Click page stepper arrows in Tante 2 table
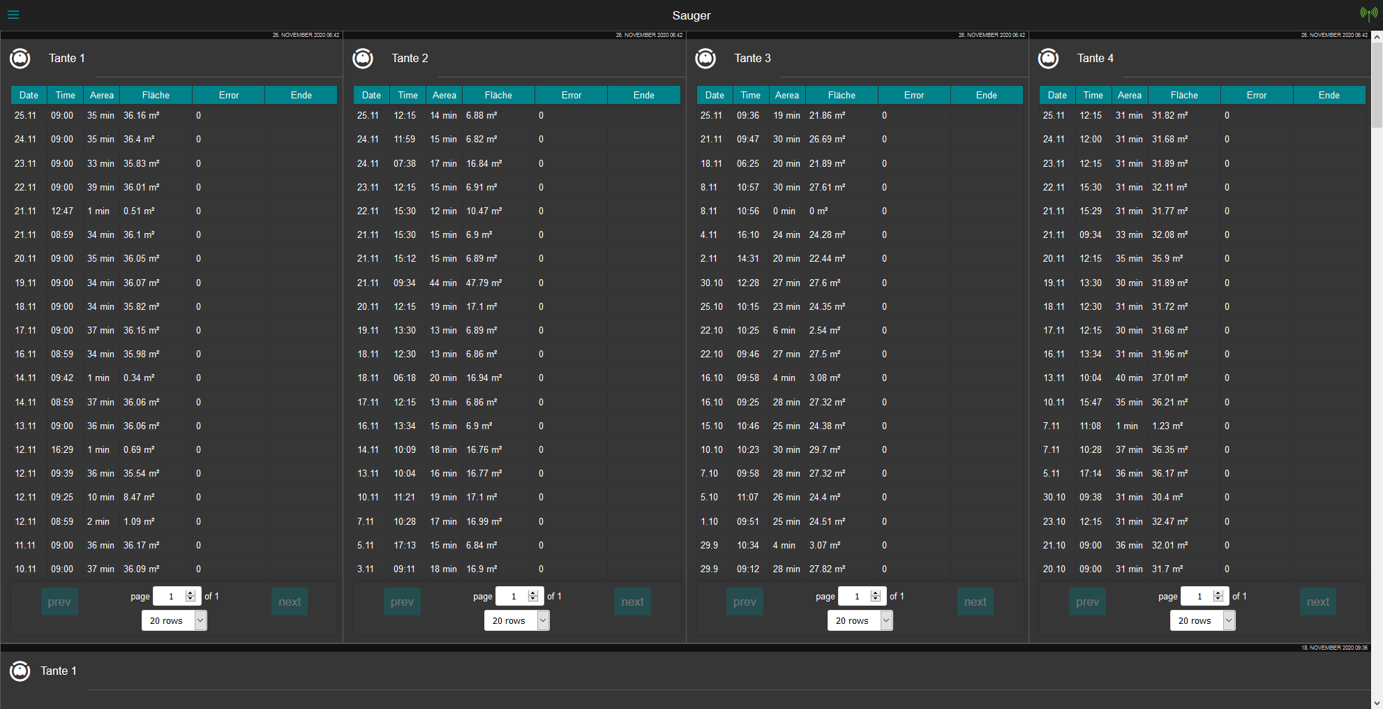Screen dimensions: 1383x709 (x=533, y=596)
